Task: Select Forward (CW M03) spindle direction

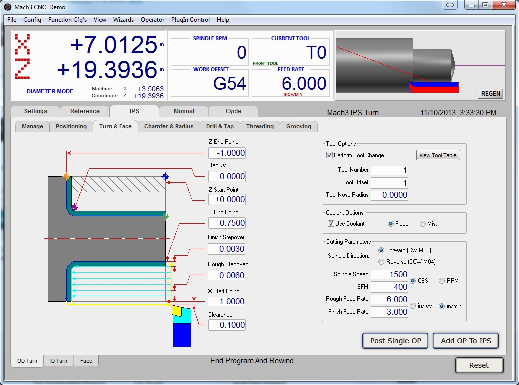Action: [381, 250]
